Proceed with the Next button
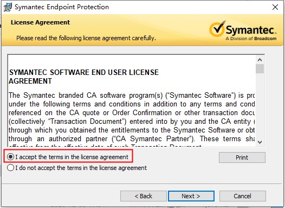This screenshot has width=285, height=208. point(191,196)
